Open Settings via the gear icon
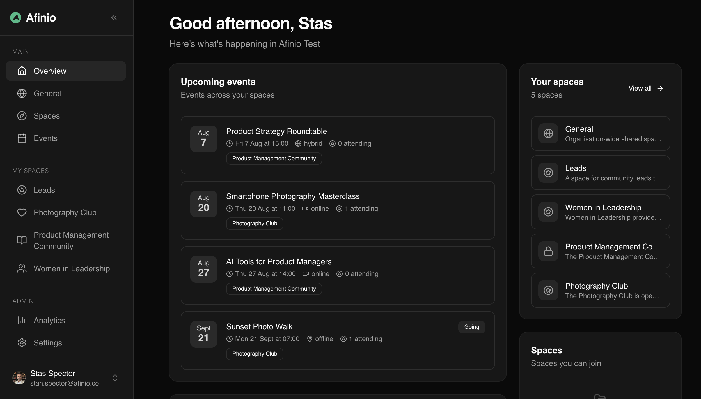The width and height of the screenshot is (701, 399). point(22,343)
